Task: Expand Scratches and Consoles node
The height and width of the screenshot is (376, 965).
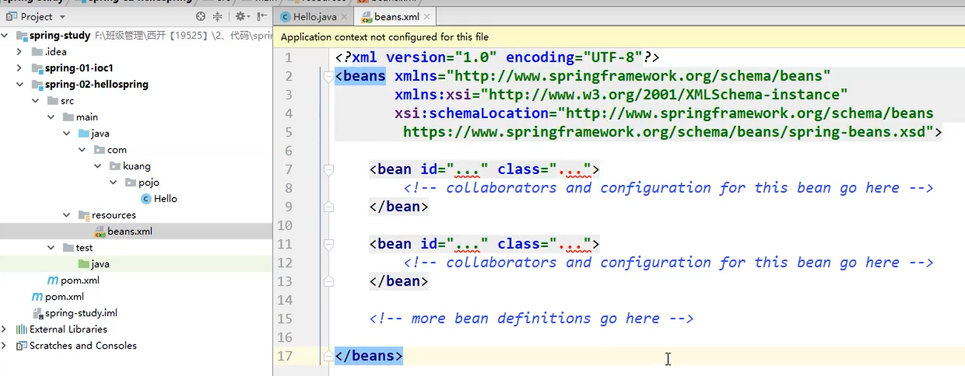Action: 4,346
